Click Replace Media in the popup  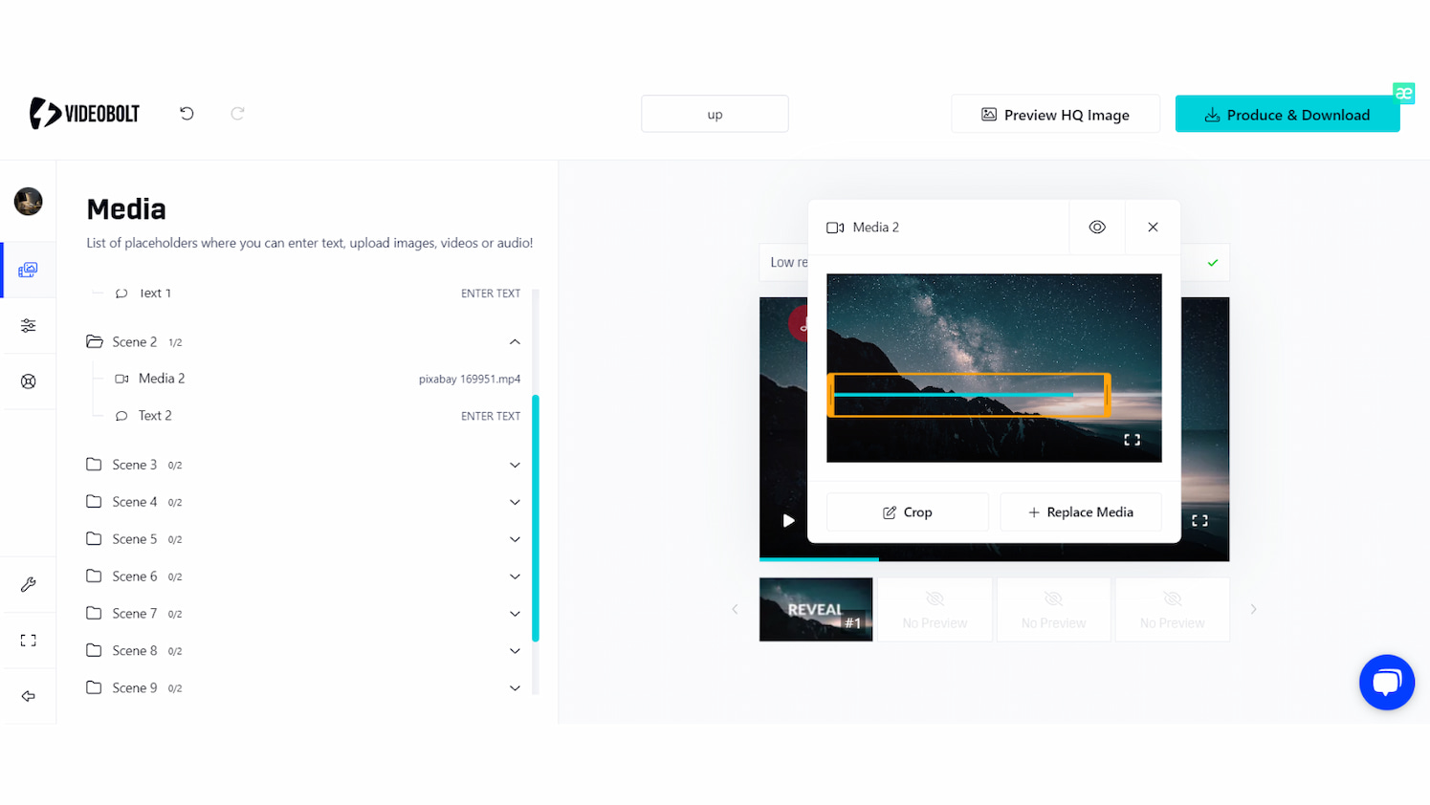click(x=1080, y=511)
